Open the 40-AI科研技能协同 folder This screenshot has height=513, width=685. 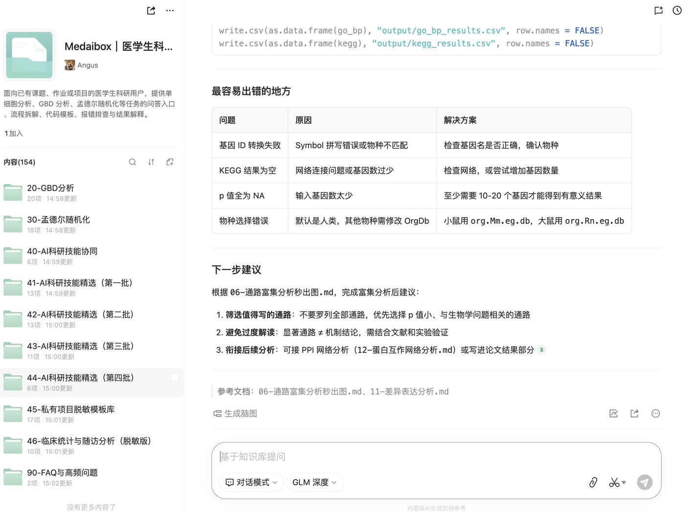(91, 256)
